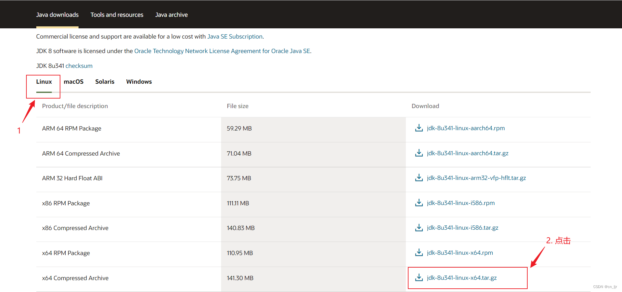622x292 pixels.
Task: Click download icon for arm32-vfp-hflt.tar.gz
Action: (419, 178)
